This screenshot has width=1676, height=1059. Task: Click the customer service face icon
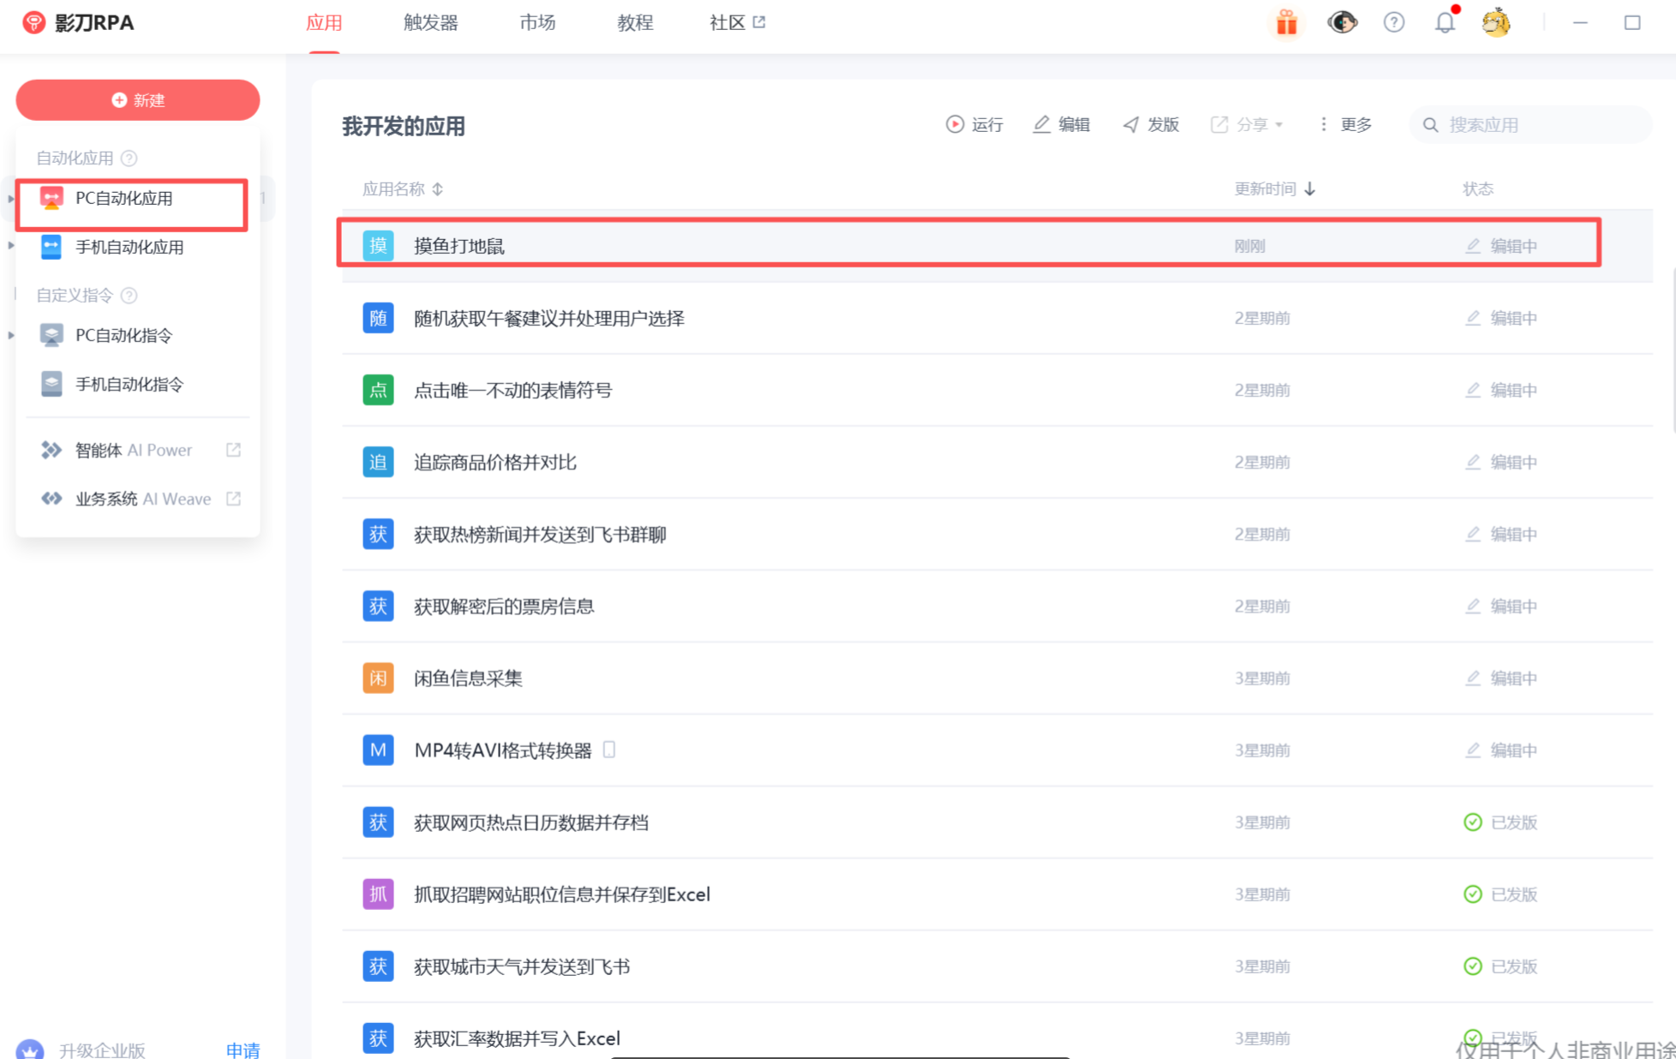[x=1342, y=23]
